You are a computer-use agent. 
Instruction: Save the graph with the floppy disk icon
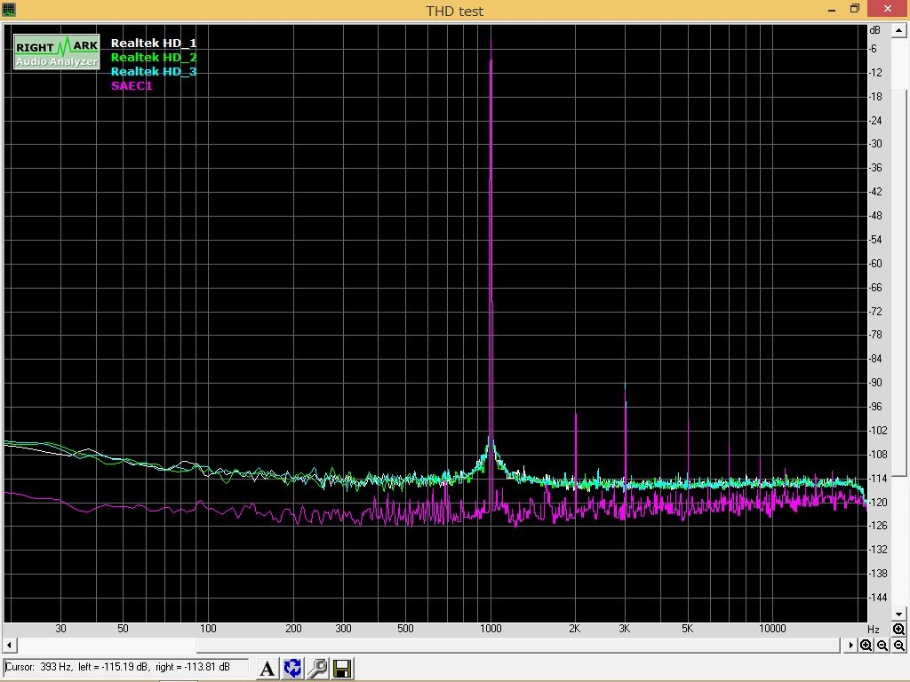(342, 668)
